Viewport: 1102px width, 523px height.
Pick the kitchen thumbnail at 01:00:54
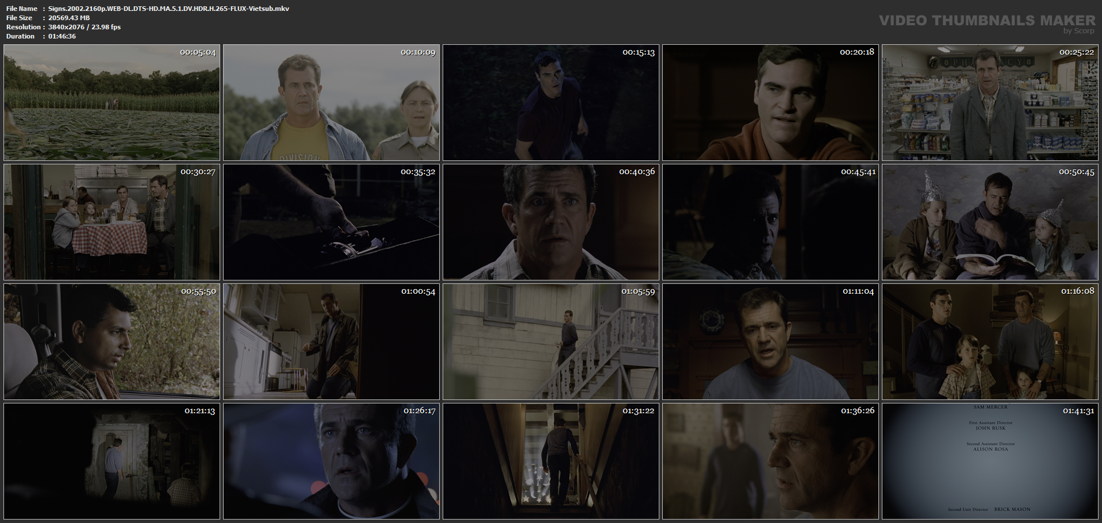click(331, 341)
